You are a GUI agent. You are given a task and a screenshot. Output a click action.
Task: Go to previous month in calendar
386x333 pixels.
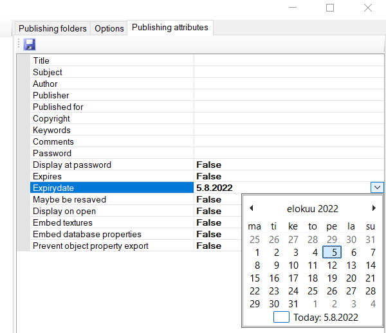pyautogui.click(x=252, y=208)
